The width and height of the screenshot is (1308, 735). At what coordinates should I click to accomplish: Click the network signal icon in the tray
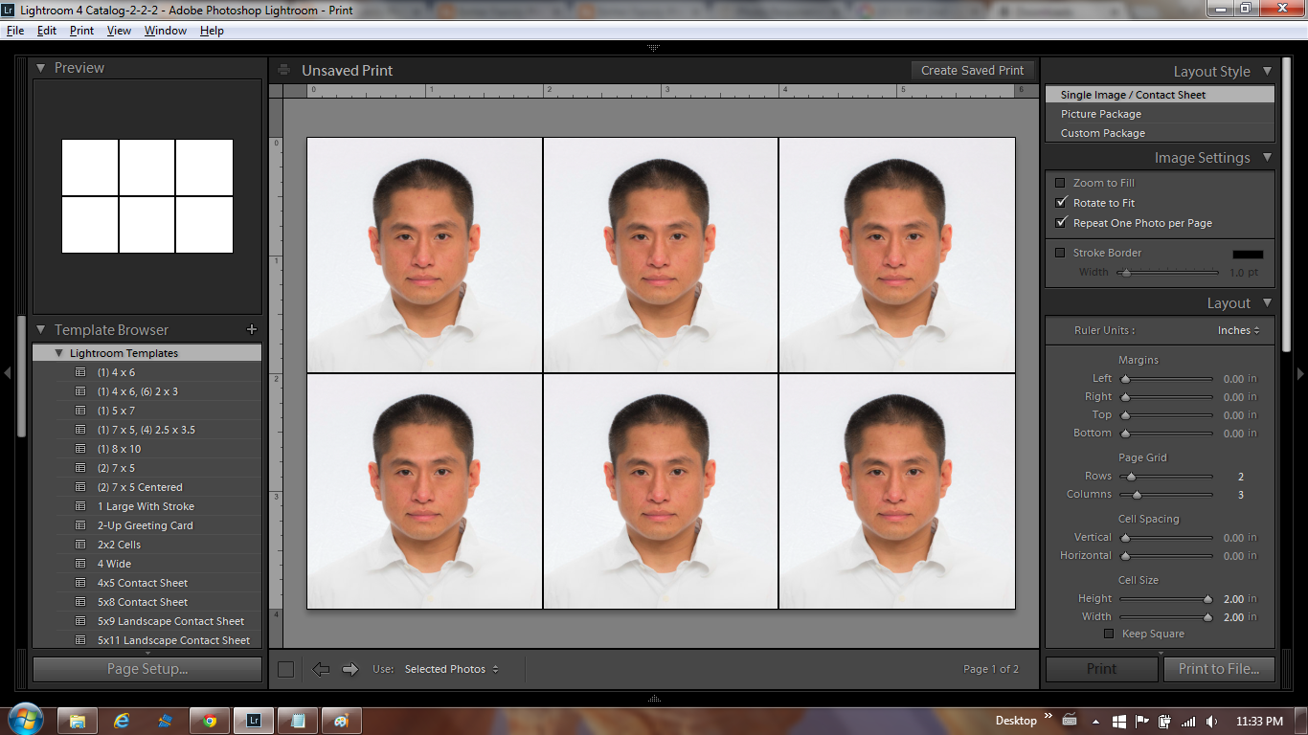[1188, 721]
